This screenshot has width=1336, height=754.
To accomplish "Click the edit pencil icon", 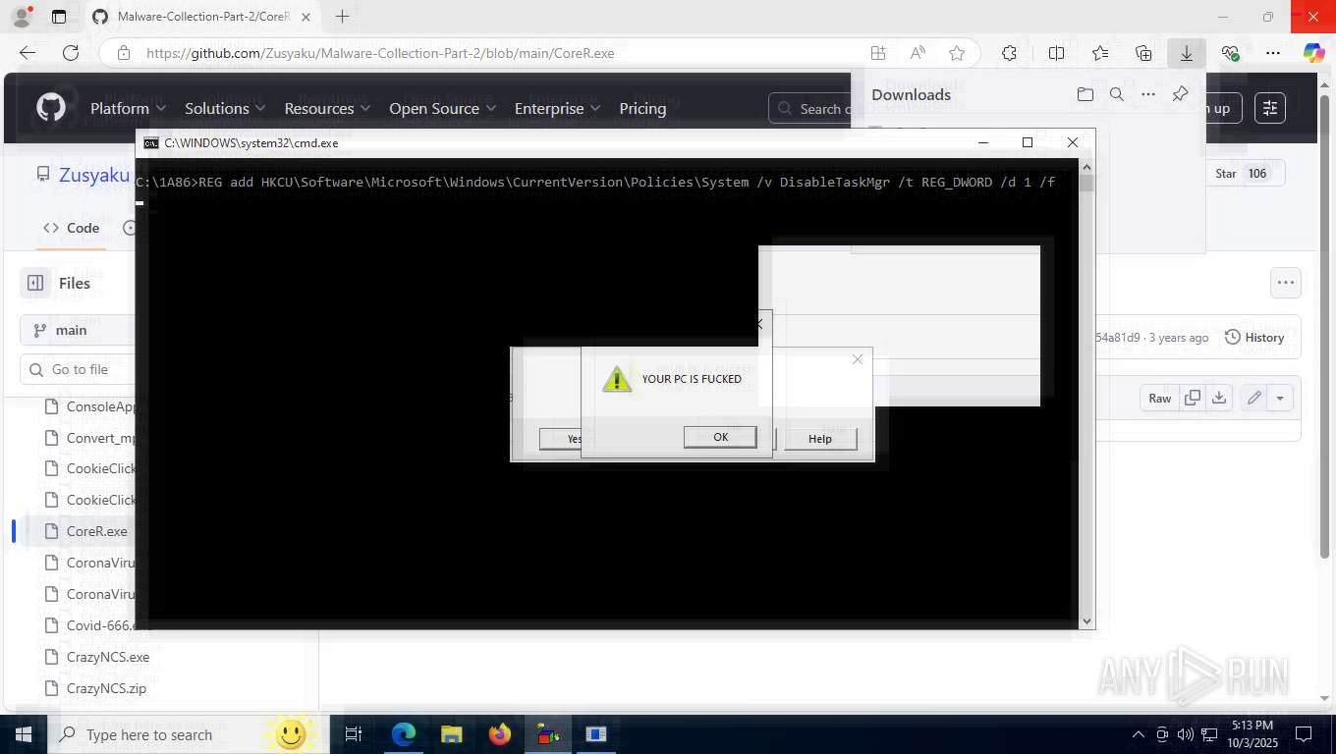I will 1254,398.
